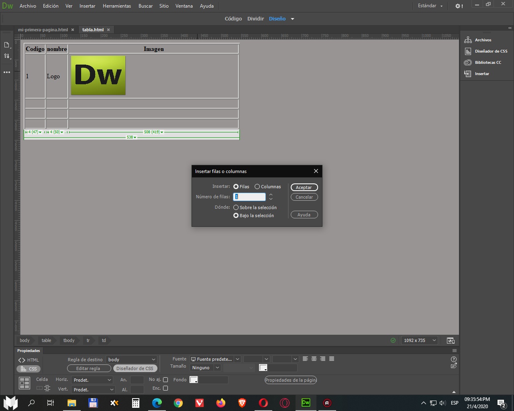Open the window size 1092 x 735 dropdown

pos(419,340)
